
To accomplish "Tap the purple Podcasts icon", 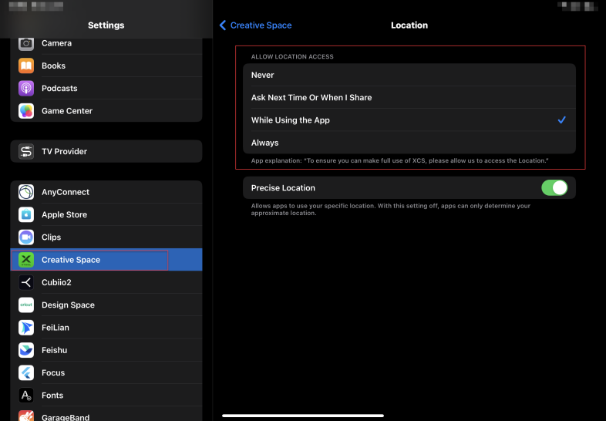I will tap(26, 88).
